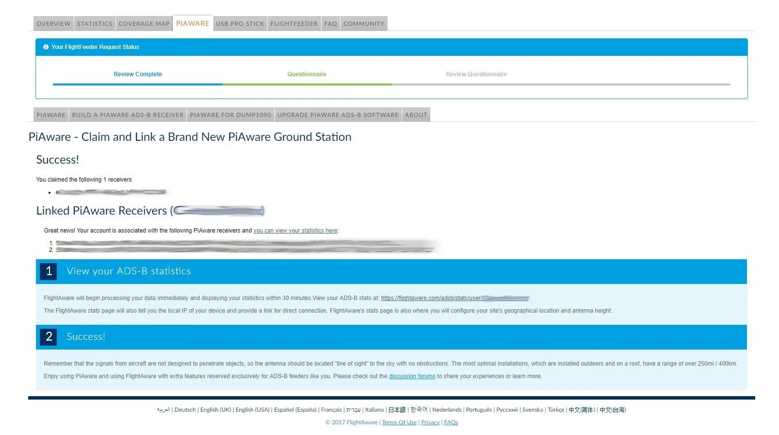Open the Privacy link in footer
This screenshot has height=435, width=779.
430,422
